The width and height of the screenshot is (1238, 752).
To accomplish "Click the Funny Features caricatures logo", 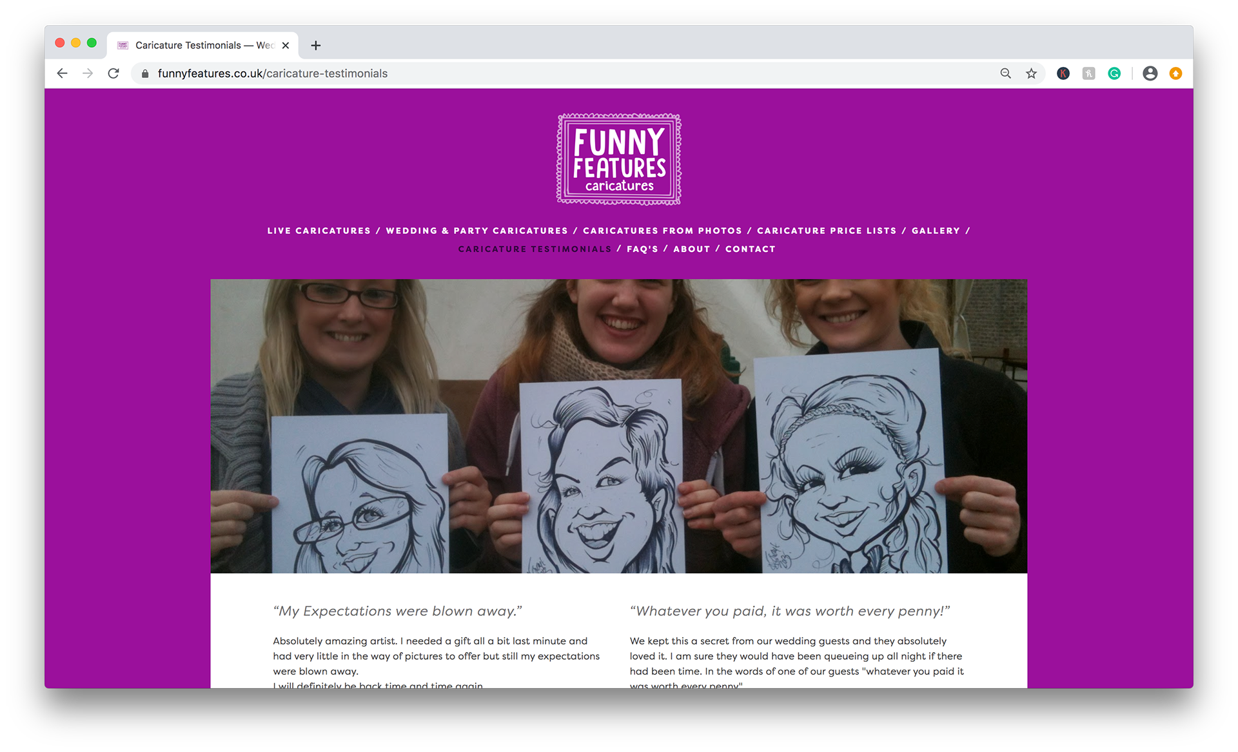I will tap(619, 159).
